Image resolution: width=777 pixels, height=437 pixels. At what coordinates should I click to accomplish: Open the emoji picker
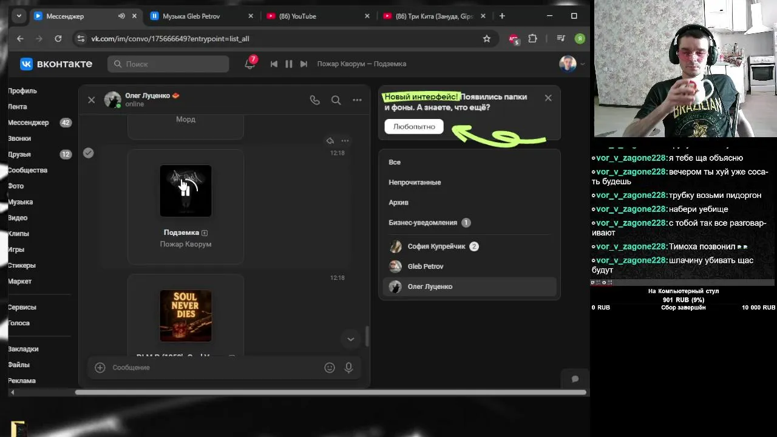(x=330, y=367)
